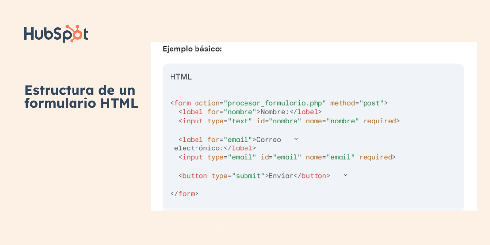
Task: Click the procesar_formulario.php action value
Action: (277, 103)
